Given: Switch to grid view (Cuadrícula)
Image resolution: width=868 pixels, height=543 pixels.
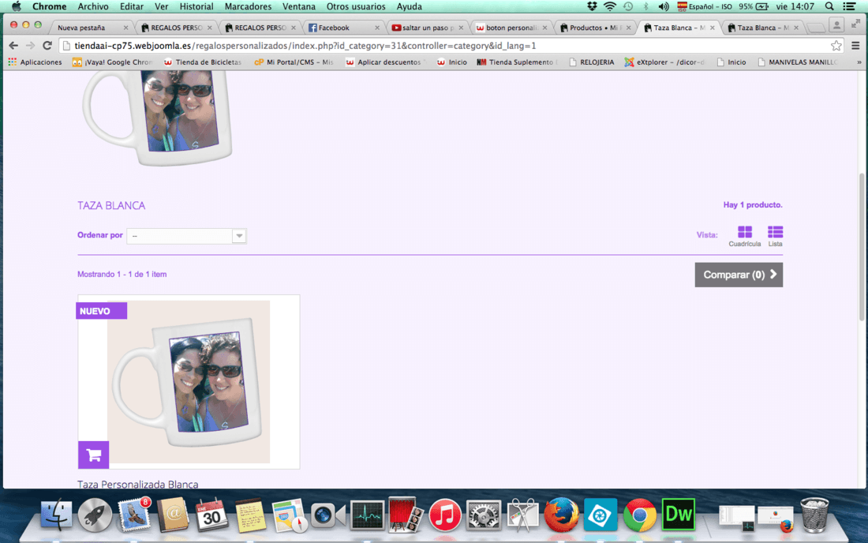Looking at the screenshot, I should pyautogui.click(x=745, y=236).
